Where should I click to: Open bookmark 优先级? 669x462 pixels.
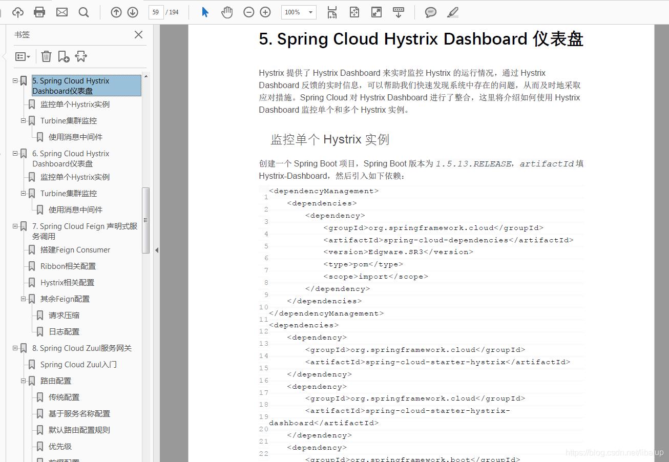(60, 446)
